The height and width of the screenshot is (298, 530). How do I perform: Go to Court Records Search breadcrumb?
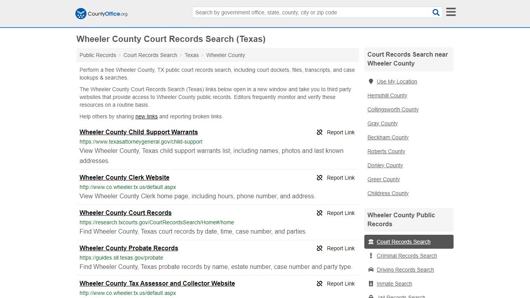click(x=150, y=55)
